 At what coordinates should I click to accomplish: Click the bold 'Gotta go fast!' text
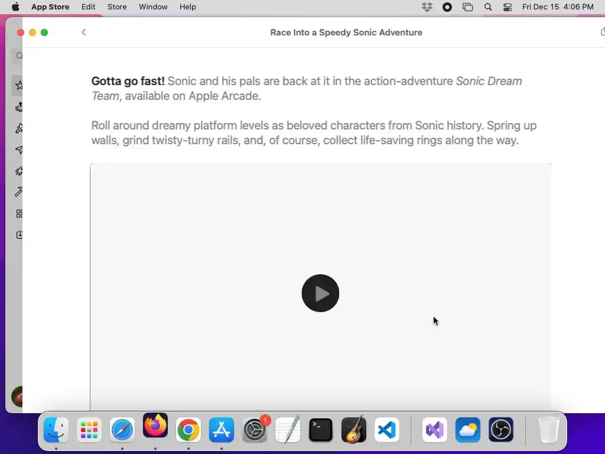pyautogui.click(x=128, y=81)
